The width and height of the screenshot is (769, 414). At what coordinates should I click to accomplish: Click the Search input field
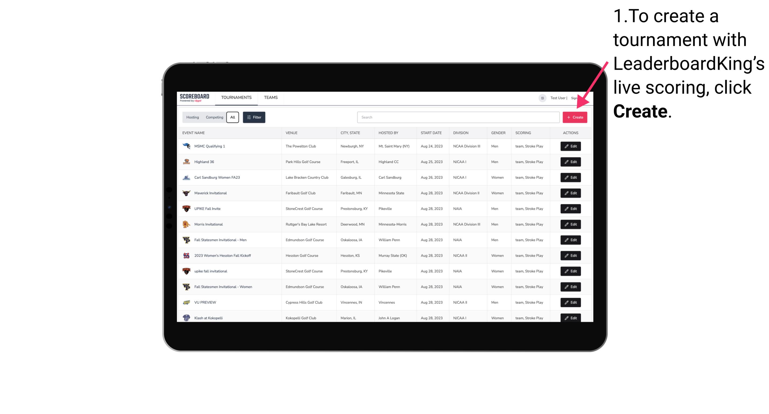pyautogui.click(x=459, y=117)
